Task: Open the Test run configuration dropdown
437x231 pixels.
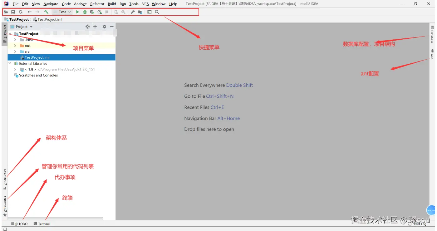Action: tap(62, 12)
